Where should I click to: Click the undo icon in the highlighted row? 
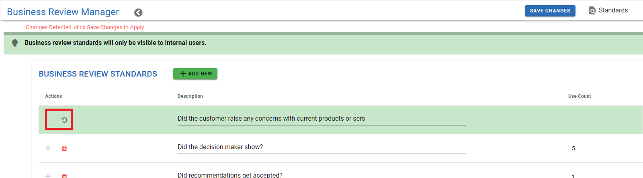[x=64, y=119]
